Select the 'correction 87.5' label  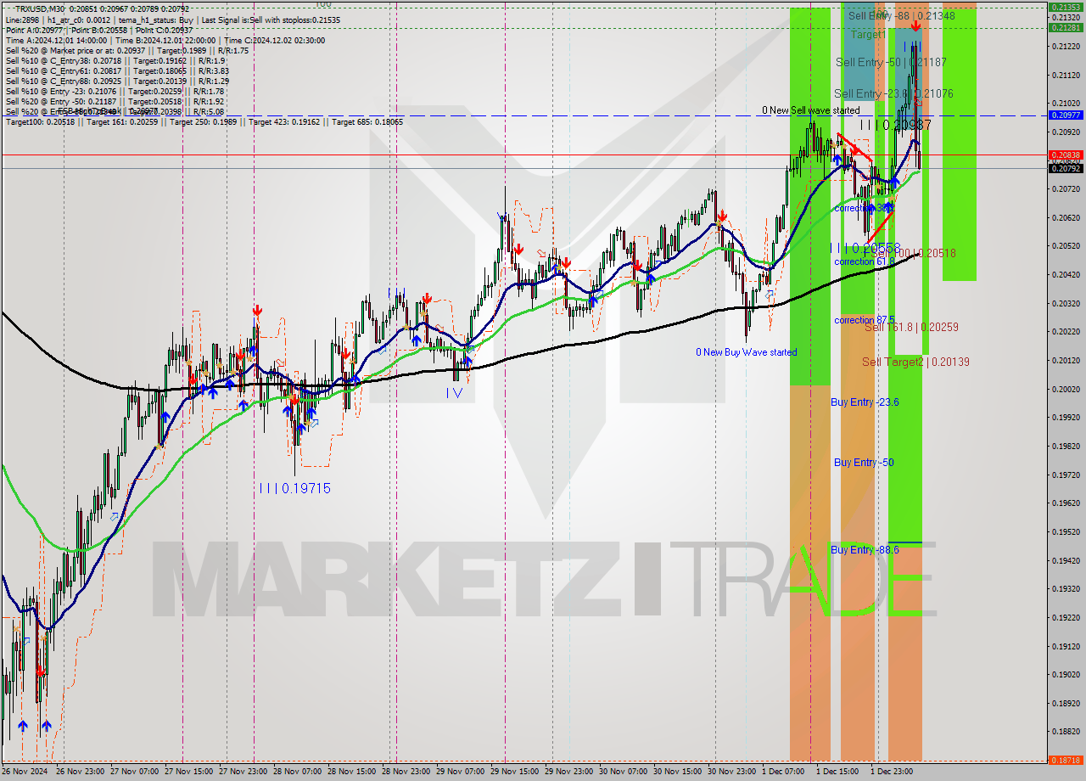(865, 320)
